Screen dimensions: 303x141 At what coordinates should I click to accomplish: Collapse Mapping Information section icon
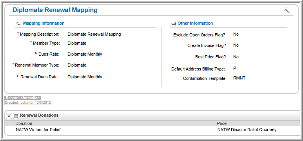point(19,23)
